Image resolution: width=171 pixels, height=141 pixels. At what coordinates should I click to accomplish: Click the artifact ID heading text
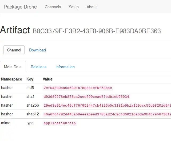pyautogui.click(x=97, y=31)
